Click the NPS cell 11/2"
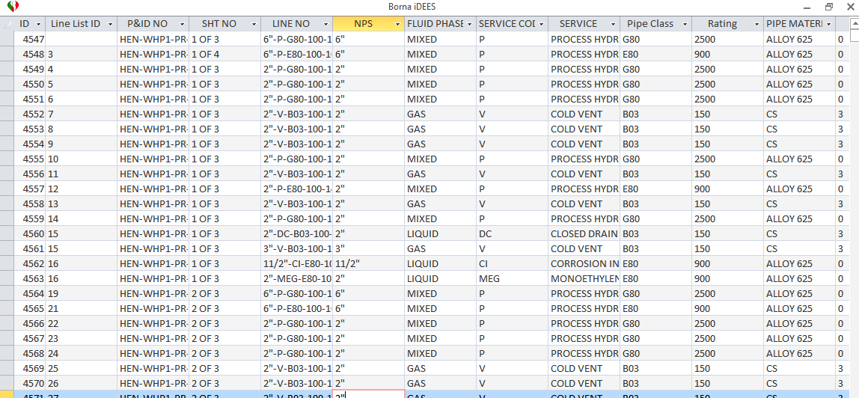This screenshot has width=859, height=398. [368, 263]
